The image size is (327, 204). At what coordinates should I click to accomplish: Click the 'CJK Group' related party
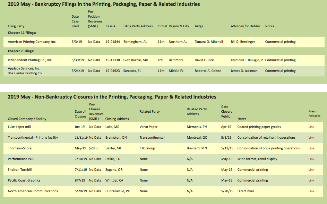(147, 148)
